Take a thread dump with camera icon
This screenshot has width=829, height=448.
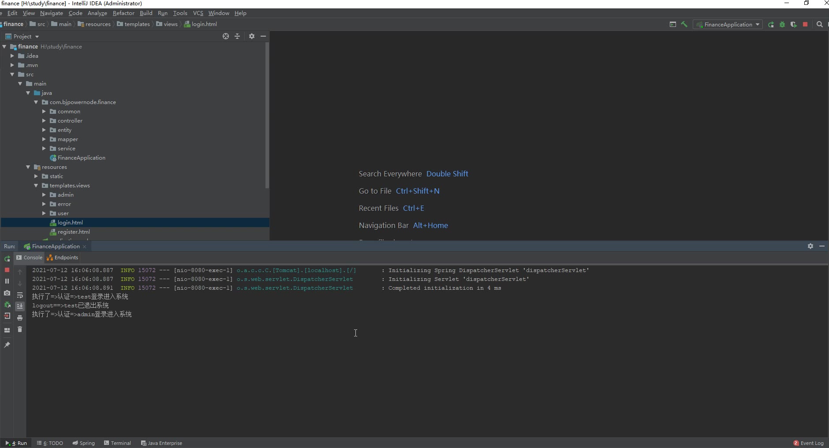7,293
